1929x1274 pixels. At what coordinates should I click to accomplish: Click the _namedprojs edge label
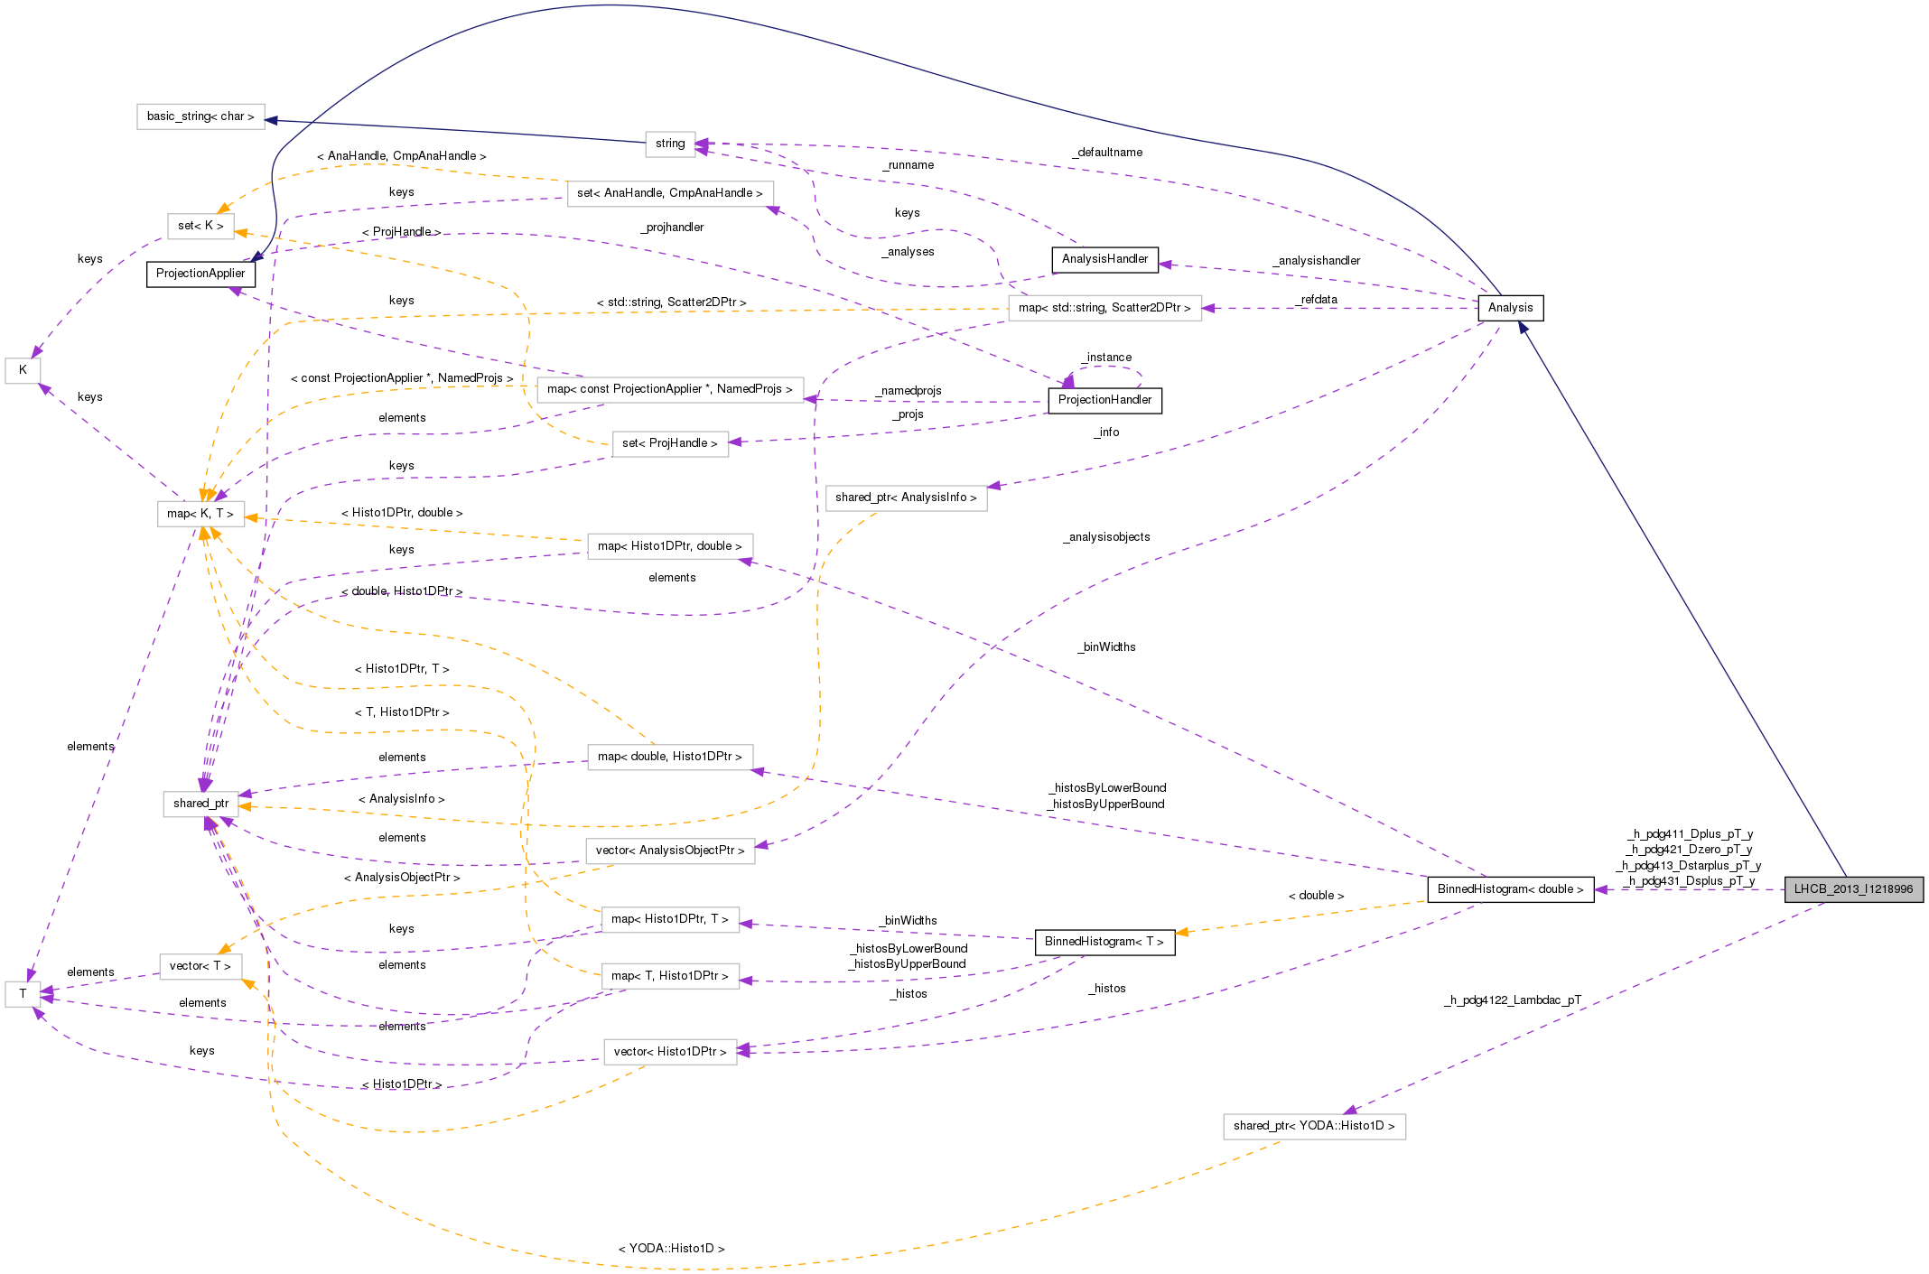(909, 391)
